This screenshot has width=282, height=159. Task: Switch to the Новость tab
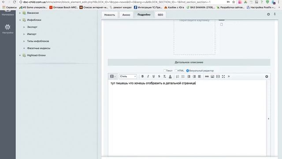tap(110, 15)
